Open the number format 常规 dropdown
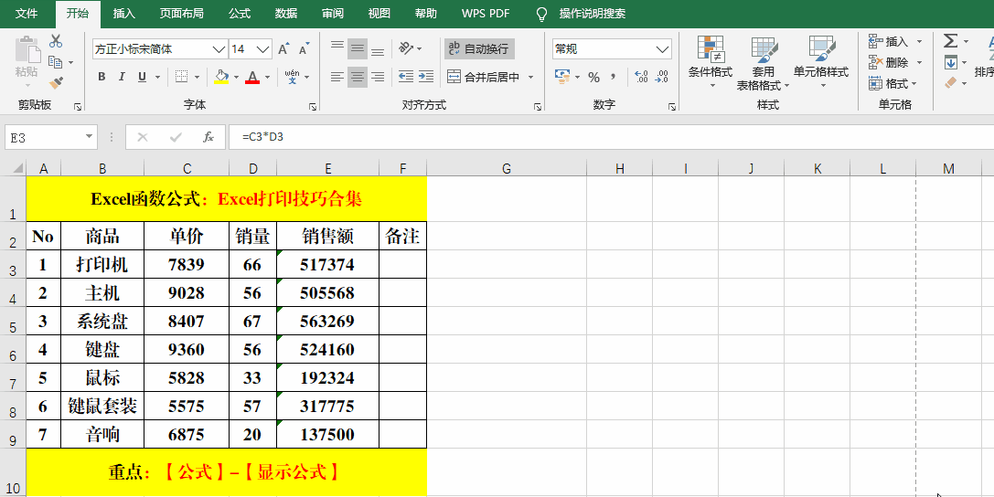 coord(663,48)
